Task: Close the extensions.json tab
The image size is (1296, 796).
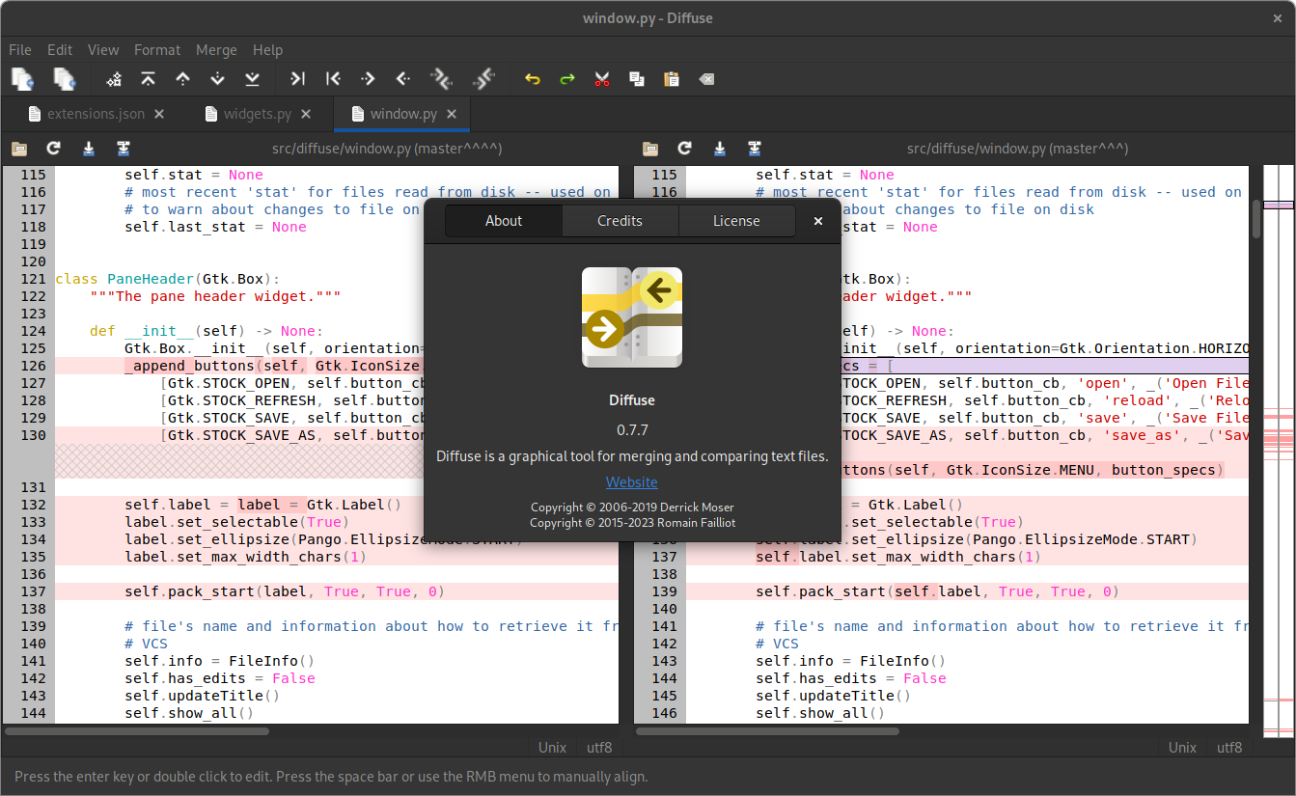Action: tap(159, 114)
